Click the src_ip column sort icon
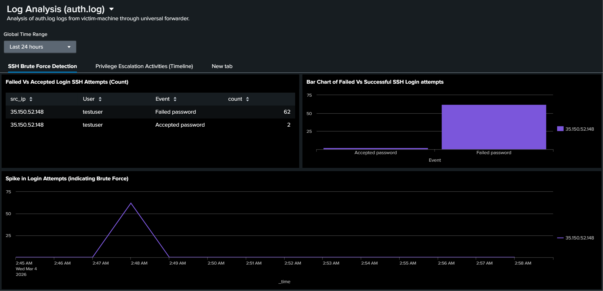This screenshot has height=291, width=603. [x=31, y=99]
